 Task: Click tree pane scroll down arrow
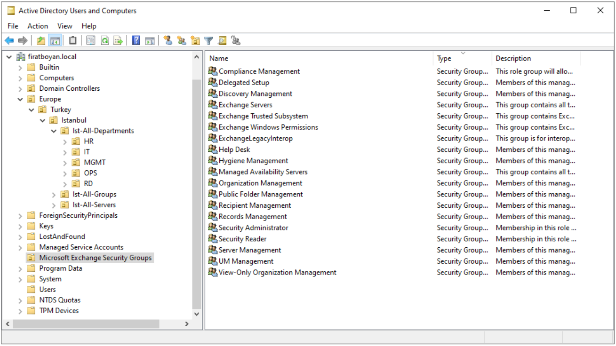pos(197,314)
